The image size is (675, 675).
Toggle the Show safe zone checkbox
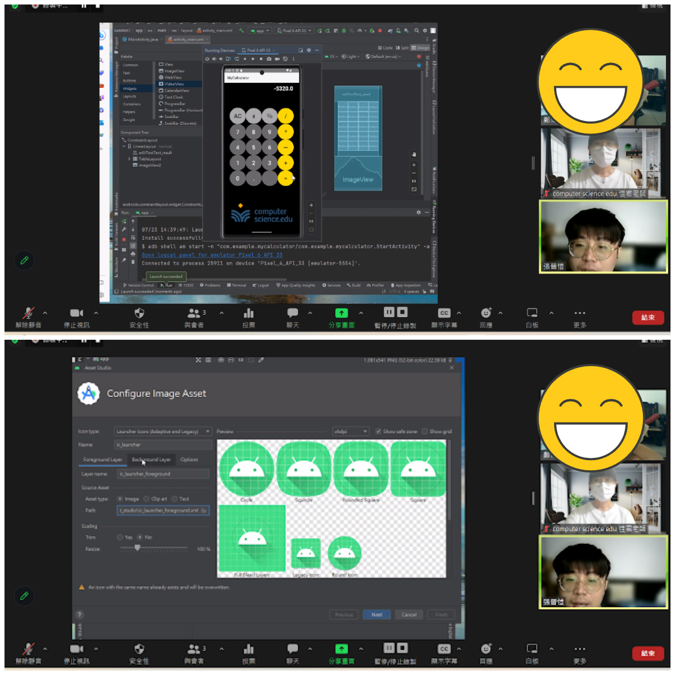tap(378, 431)
